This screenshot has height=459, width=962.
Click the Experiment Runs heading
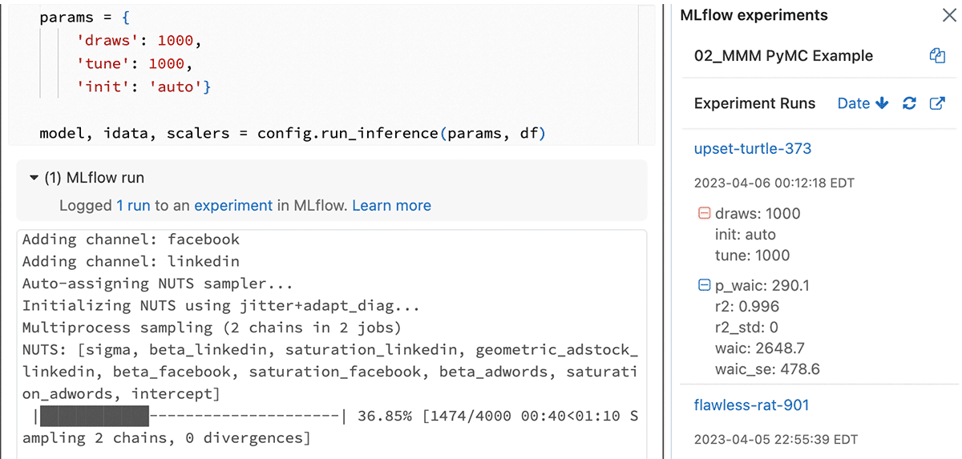pos(754,103)
